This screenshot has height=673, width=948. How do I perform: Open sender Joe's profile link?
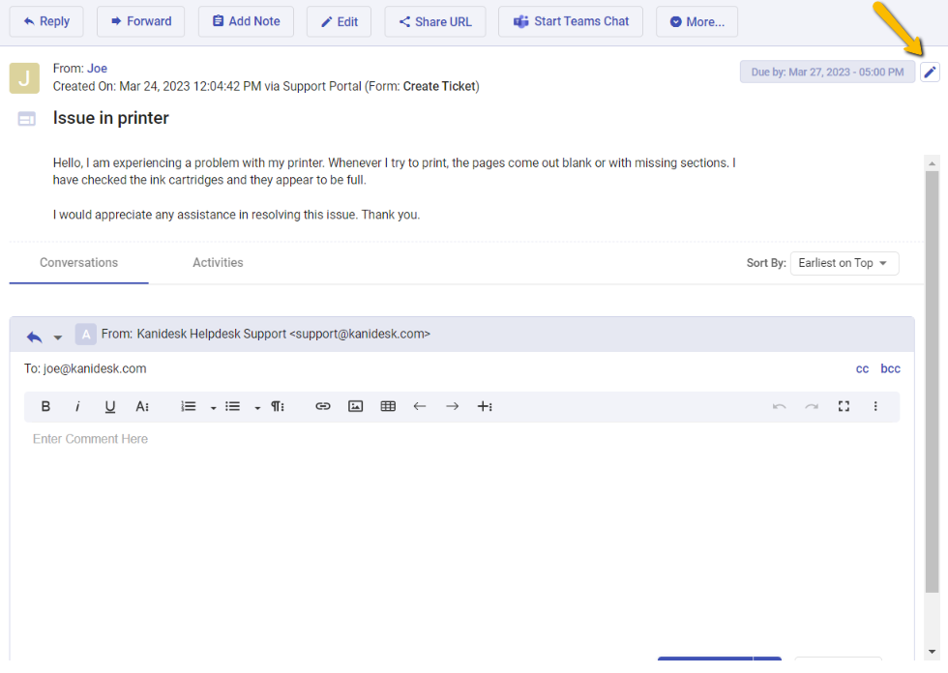tap(97, 69)
